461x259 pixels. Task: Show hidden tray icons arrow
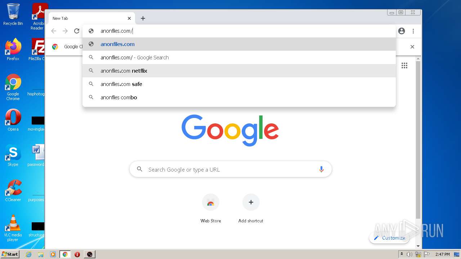coord(402,254)
